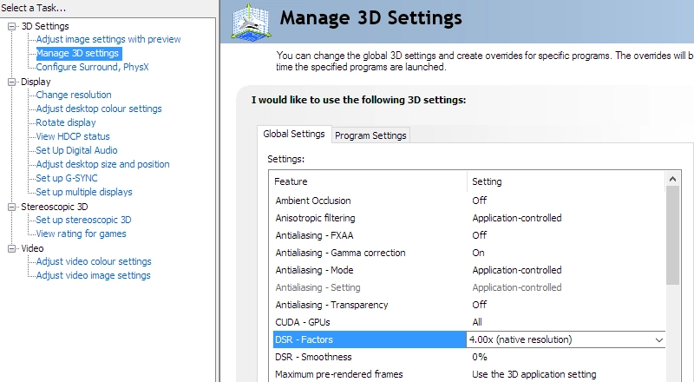Collapse the 3D Settings tree node
The image size is (694, 382).
pos(11,26)
